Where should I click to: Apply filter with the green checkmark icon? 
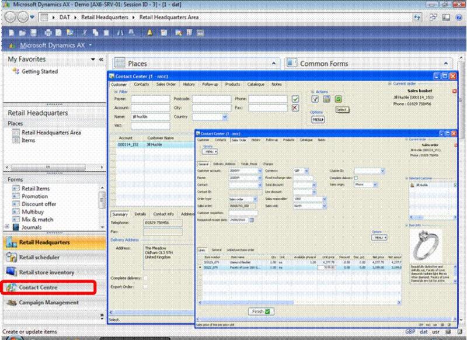click(295, 99)
